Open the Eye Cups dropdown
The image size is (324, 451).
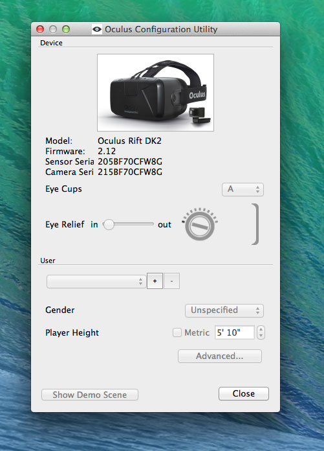tap(243, 190)
